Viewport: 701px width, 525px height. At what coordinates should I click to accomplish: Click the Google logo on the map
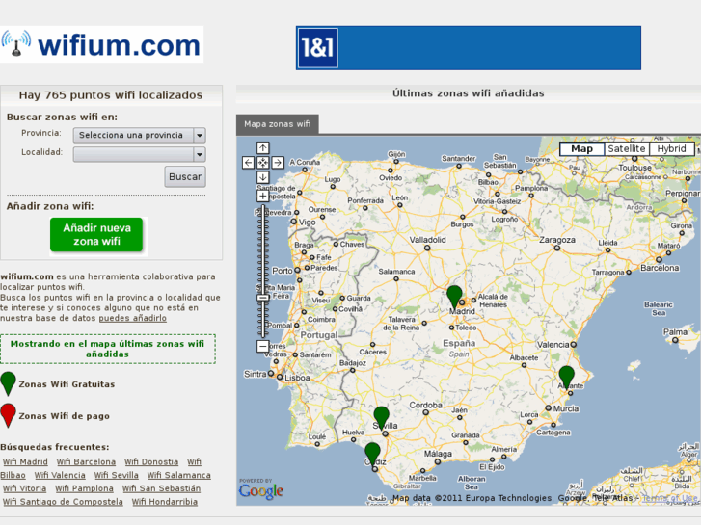point(261,489)
